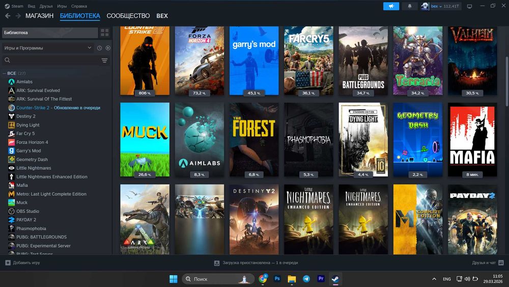509x287 pixels.
Task: Open the Far Cry 5 cover
Action: [308, 61]
